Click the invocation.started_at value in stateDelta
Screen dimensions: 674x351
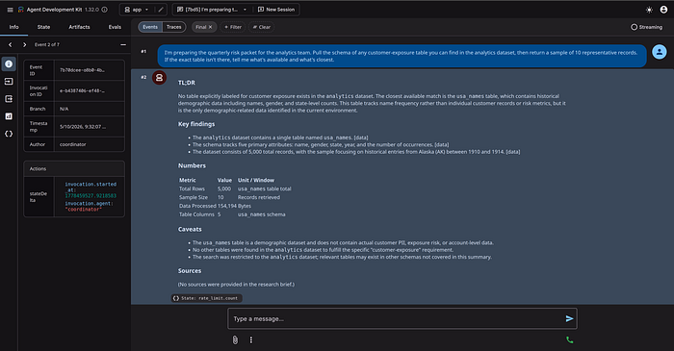coord(91,195)
